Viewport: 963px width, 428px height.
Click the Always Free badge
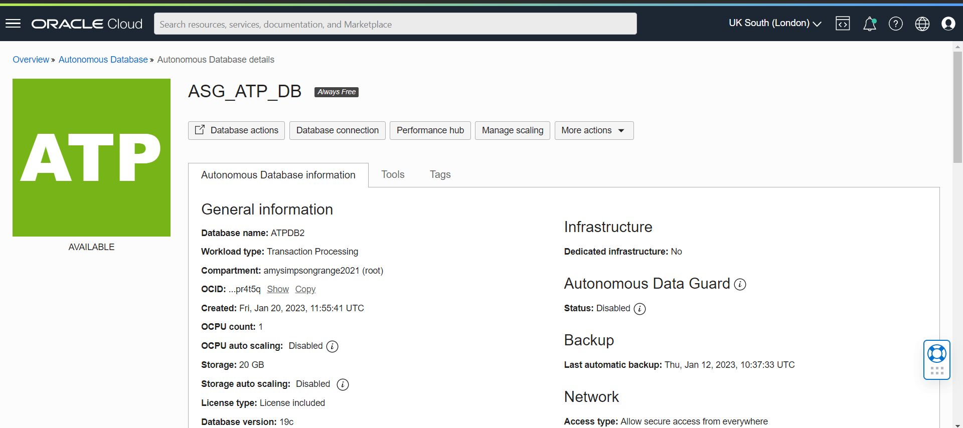tap(337, 92)
